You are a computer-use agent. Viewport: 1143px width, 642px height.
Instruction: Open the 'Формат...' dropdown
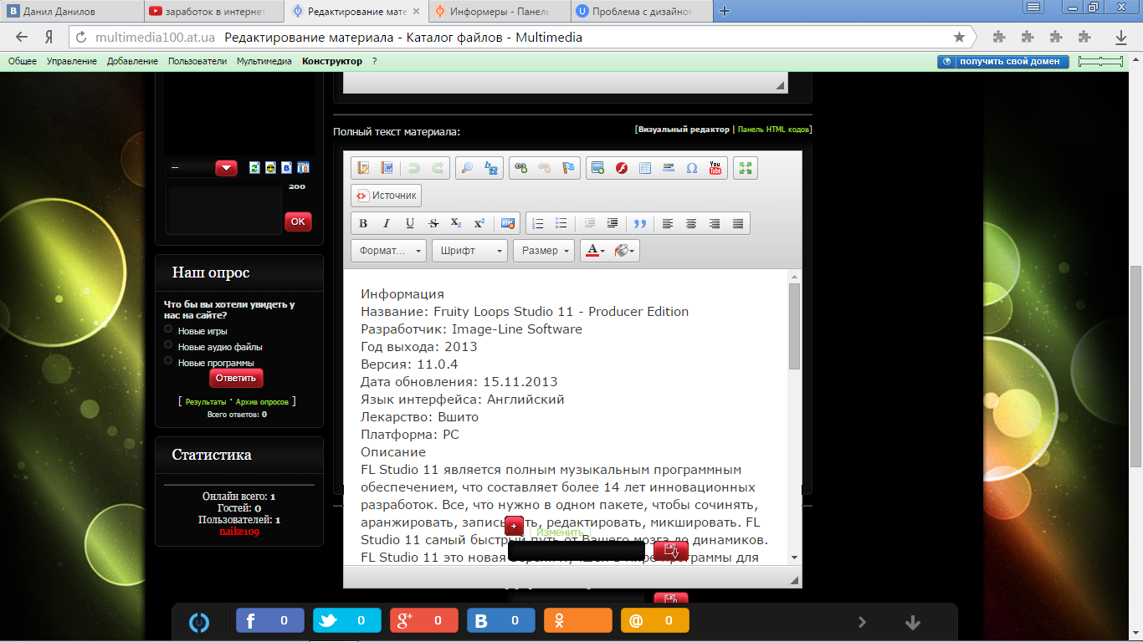pos(388,251)
